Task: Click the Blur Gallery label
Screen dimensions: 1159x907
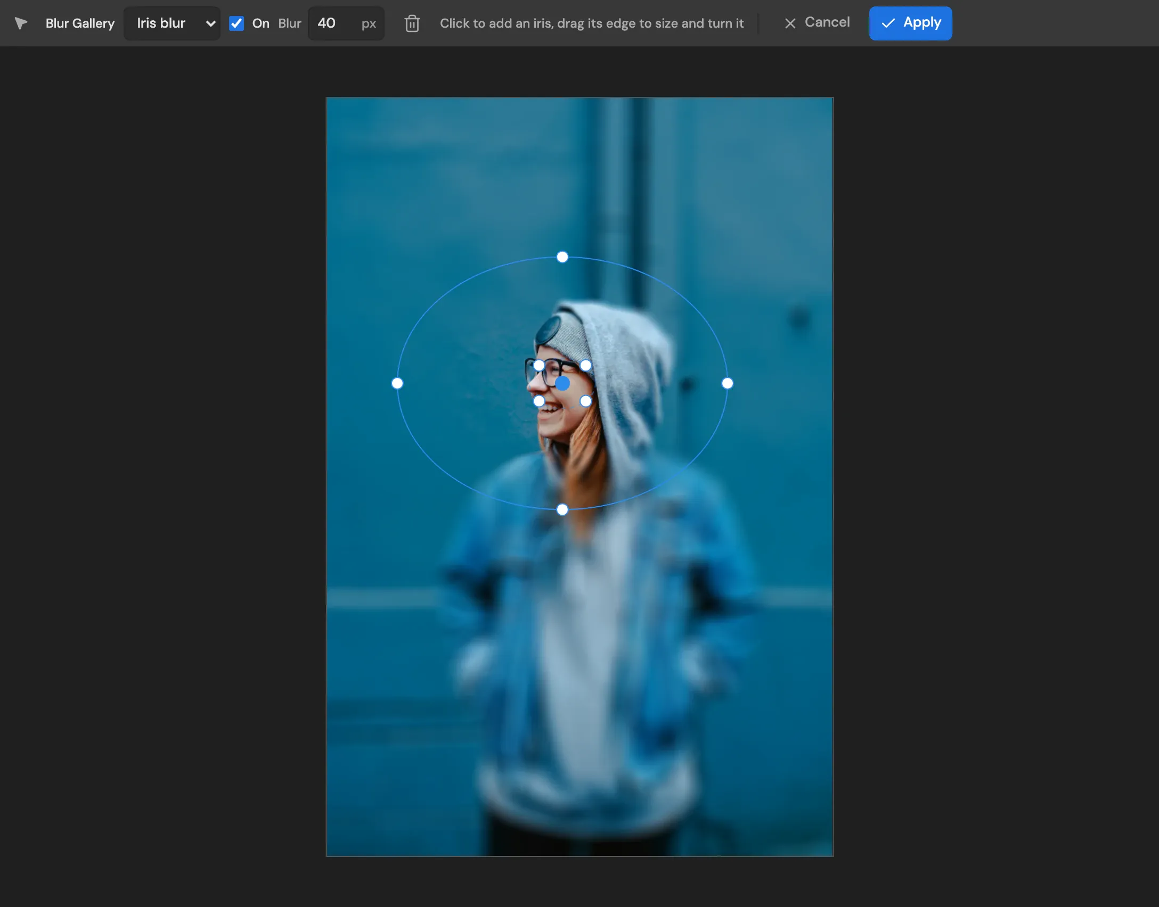Action: 80,23
